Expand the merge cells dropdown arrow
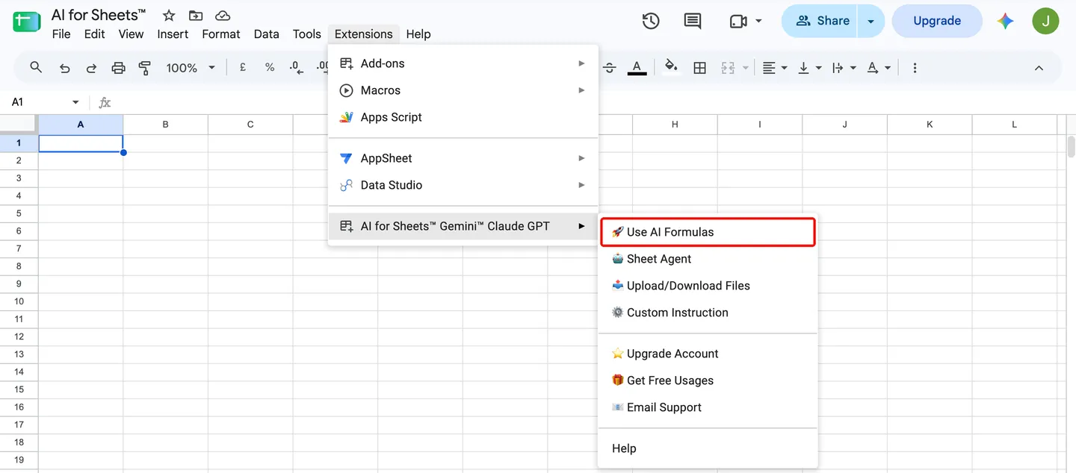 pyautogui.click(x=746, y=68)
